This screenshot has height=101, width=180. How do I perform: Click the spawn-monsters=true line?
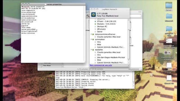point(29,16)
